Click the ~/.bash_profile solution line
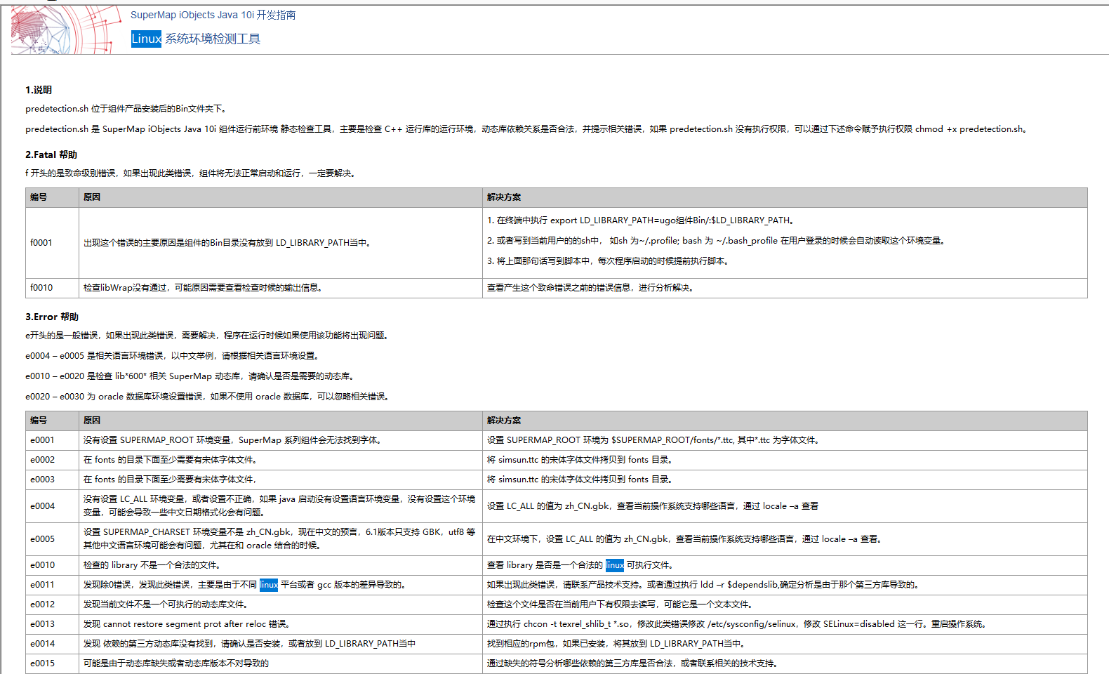This screenshot has height=674, width=1109. coord(717,241)
